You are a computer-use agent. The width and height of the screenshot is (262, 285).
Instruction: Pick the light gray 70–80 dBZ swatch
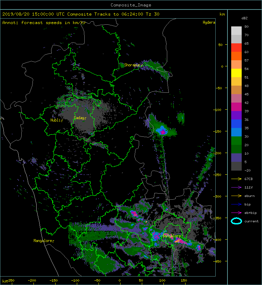236,31
